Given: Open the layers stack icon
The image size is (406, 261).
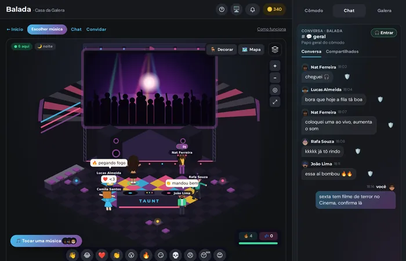Looking at the screenshot, I should (x=275, y=49).
